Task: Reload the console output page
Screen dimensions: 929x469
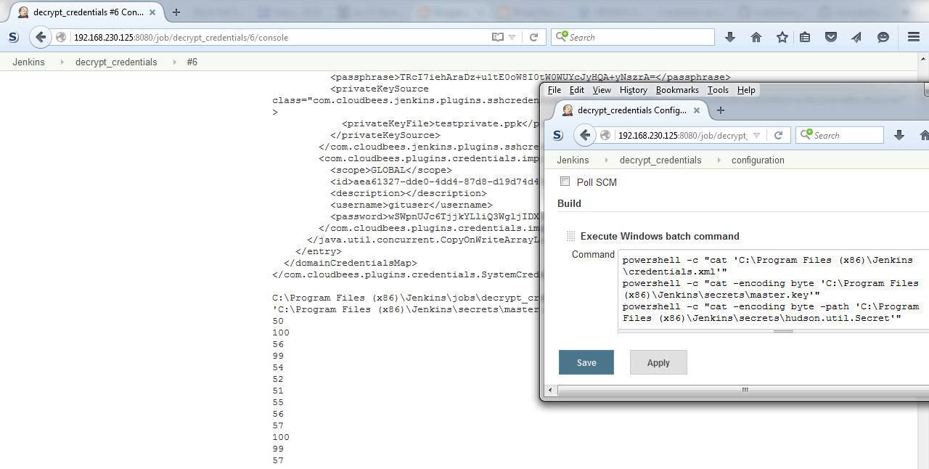Action: tap(533, 37)
